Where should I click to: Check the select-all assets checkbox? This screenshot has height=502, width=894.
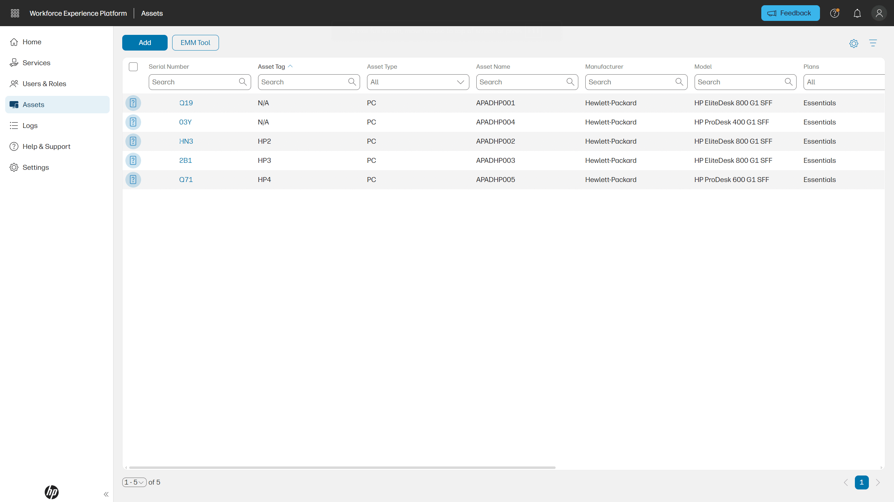point(133,67)
